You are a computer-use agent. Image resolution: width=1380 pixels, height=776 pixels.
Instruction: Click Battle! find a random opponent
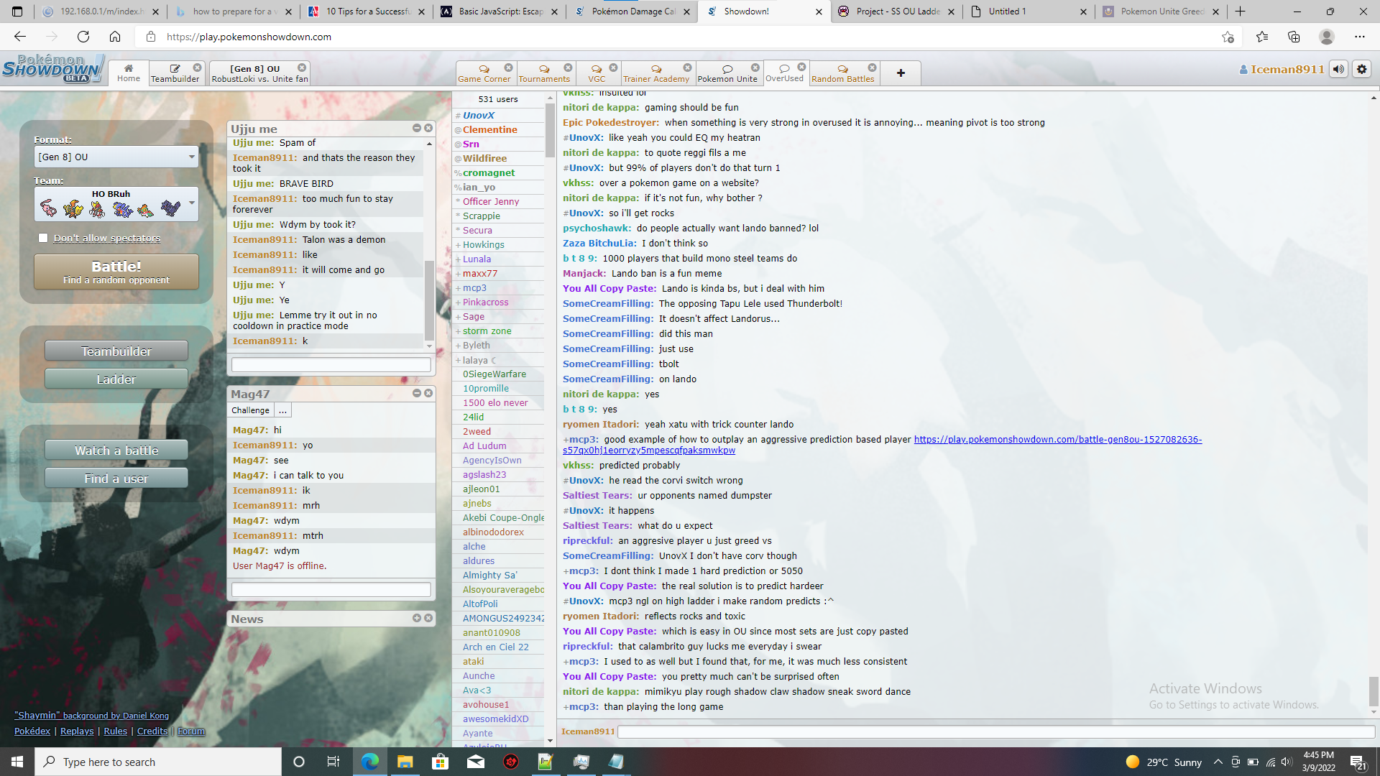[116, 272]
